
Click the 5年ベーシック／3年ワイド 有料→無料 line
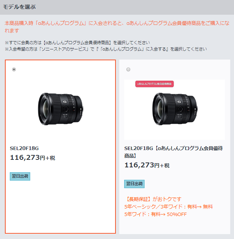click(168, 207)
